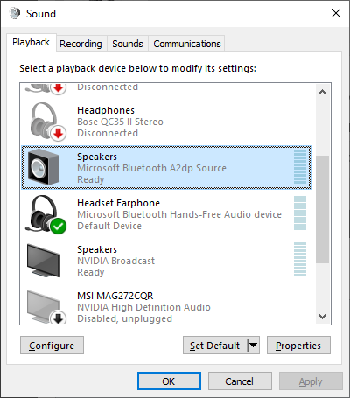Click 'Microsoft Bluetooth A2dp Source' text
350x398 pixels.
[x=151, y=168]
